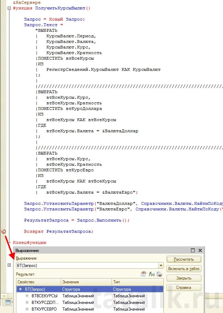Close the Выражение dialog with X
This screenshot has width=223, height=313.
click(x=200, y=250)
